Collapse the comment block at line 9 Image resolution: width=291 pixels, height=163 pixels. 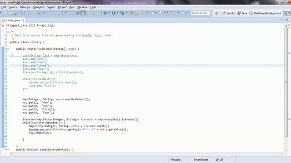(8, 32)
